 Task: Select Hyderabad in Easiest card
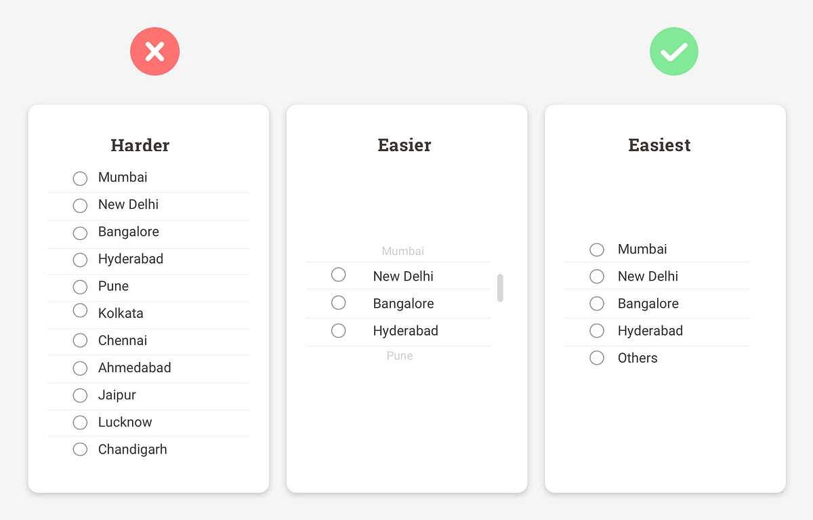(597, 330)
